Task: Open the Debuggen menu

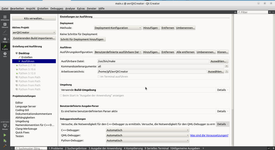Action: pos(57,8)
